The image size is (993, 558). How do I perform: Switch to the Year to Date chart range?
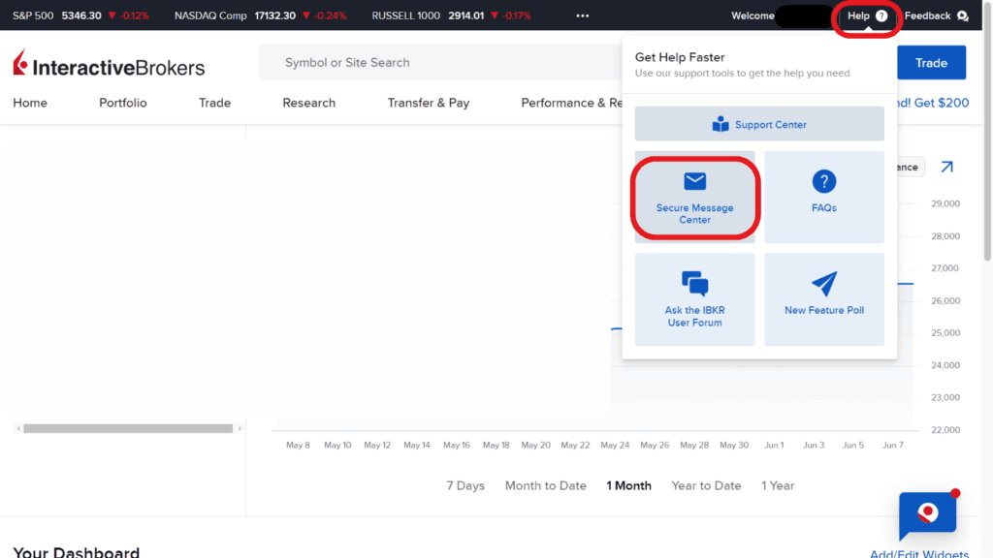(706, 485)
